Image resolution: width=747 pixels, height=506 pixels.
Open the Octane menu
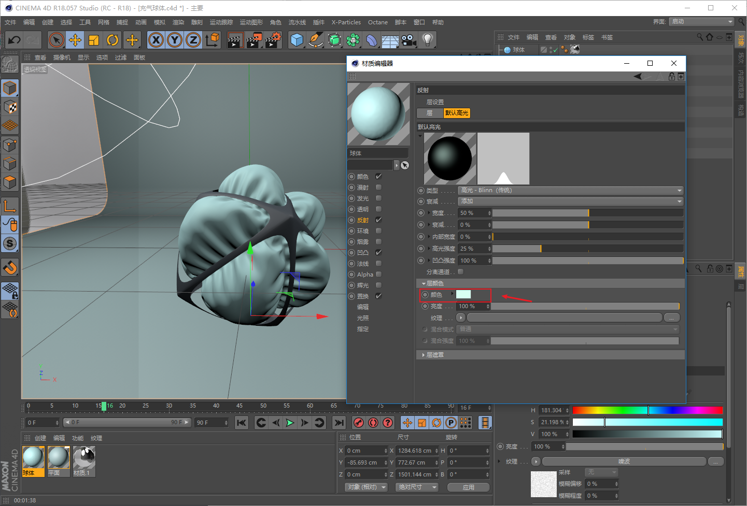pyautogui.click(x=378, y=22)
